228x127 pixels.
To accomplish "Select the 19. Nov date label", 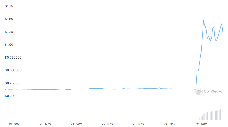I will (14, 124).
